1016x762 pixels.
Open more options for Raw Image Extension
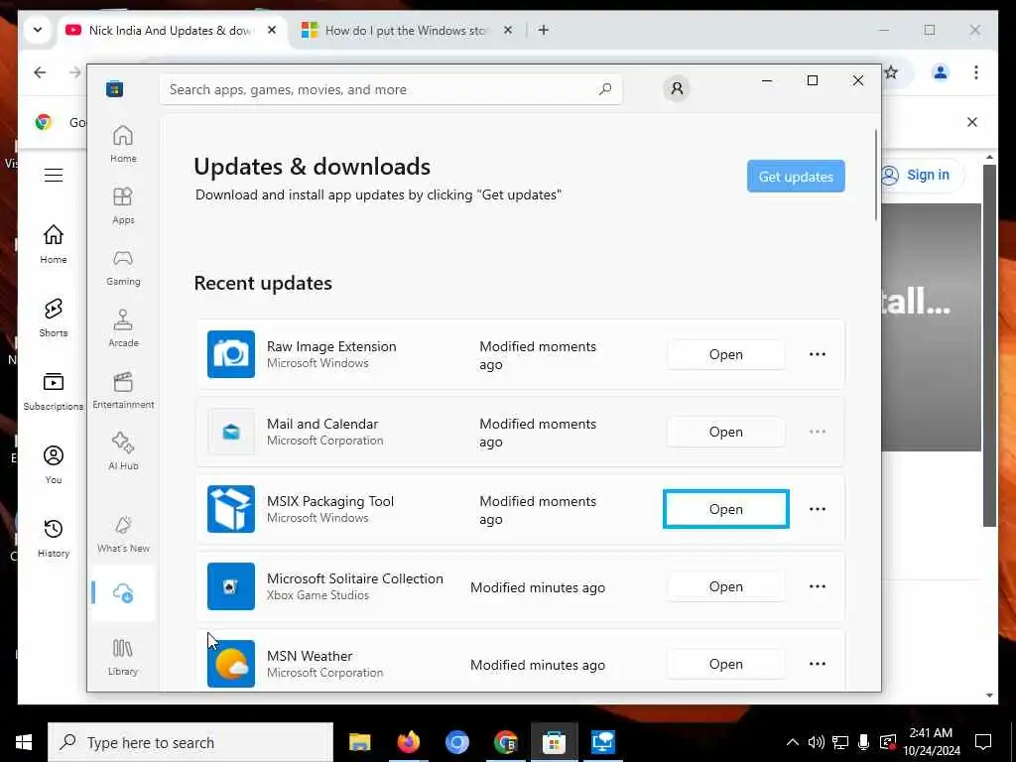818,354
